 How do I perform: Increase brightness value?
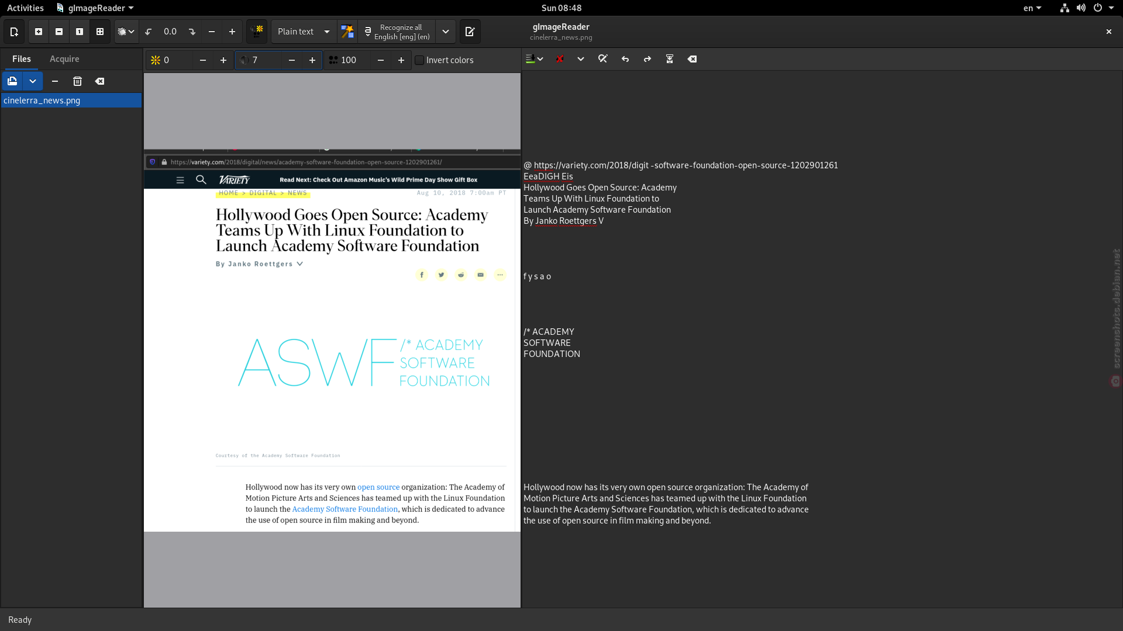223,60
